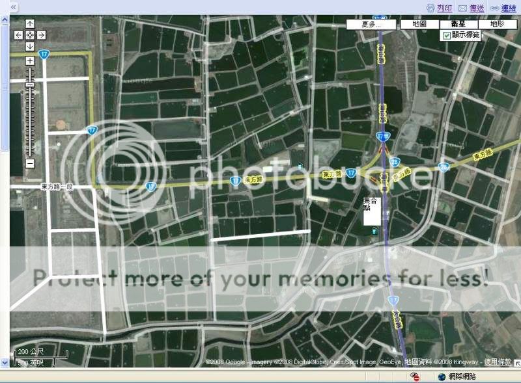Open the 更多... more options dropdown
The width and height of the screenshot is (521, 383).
coord(371,24)
